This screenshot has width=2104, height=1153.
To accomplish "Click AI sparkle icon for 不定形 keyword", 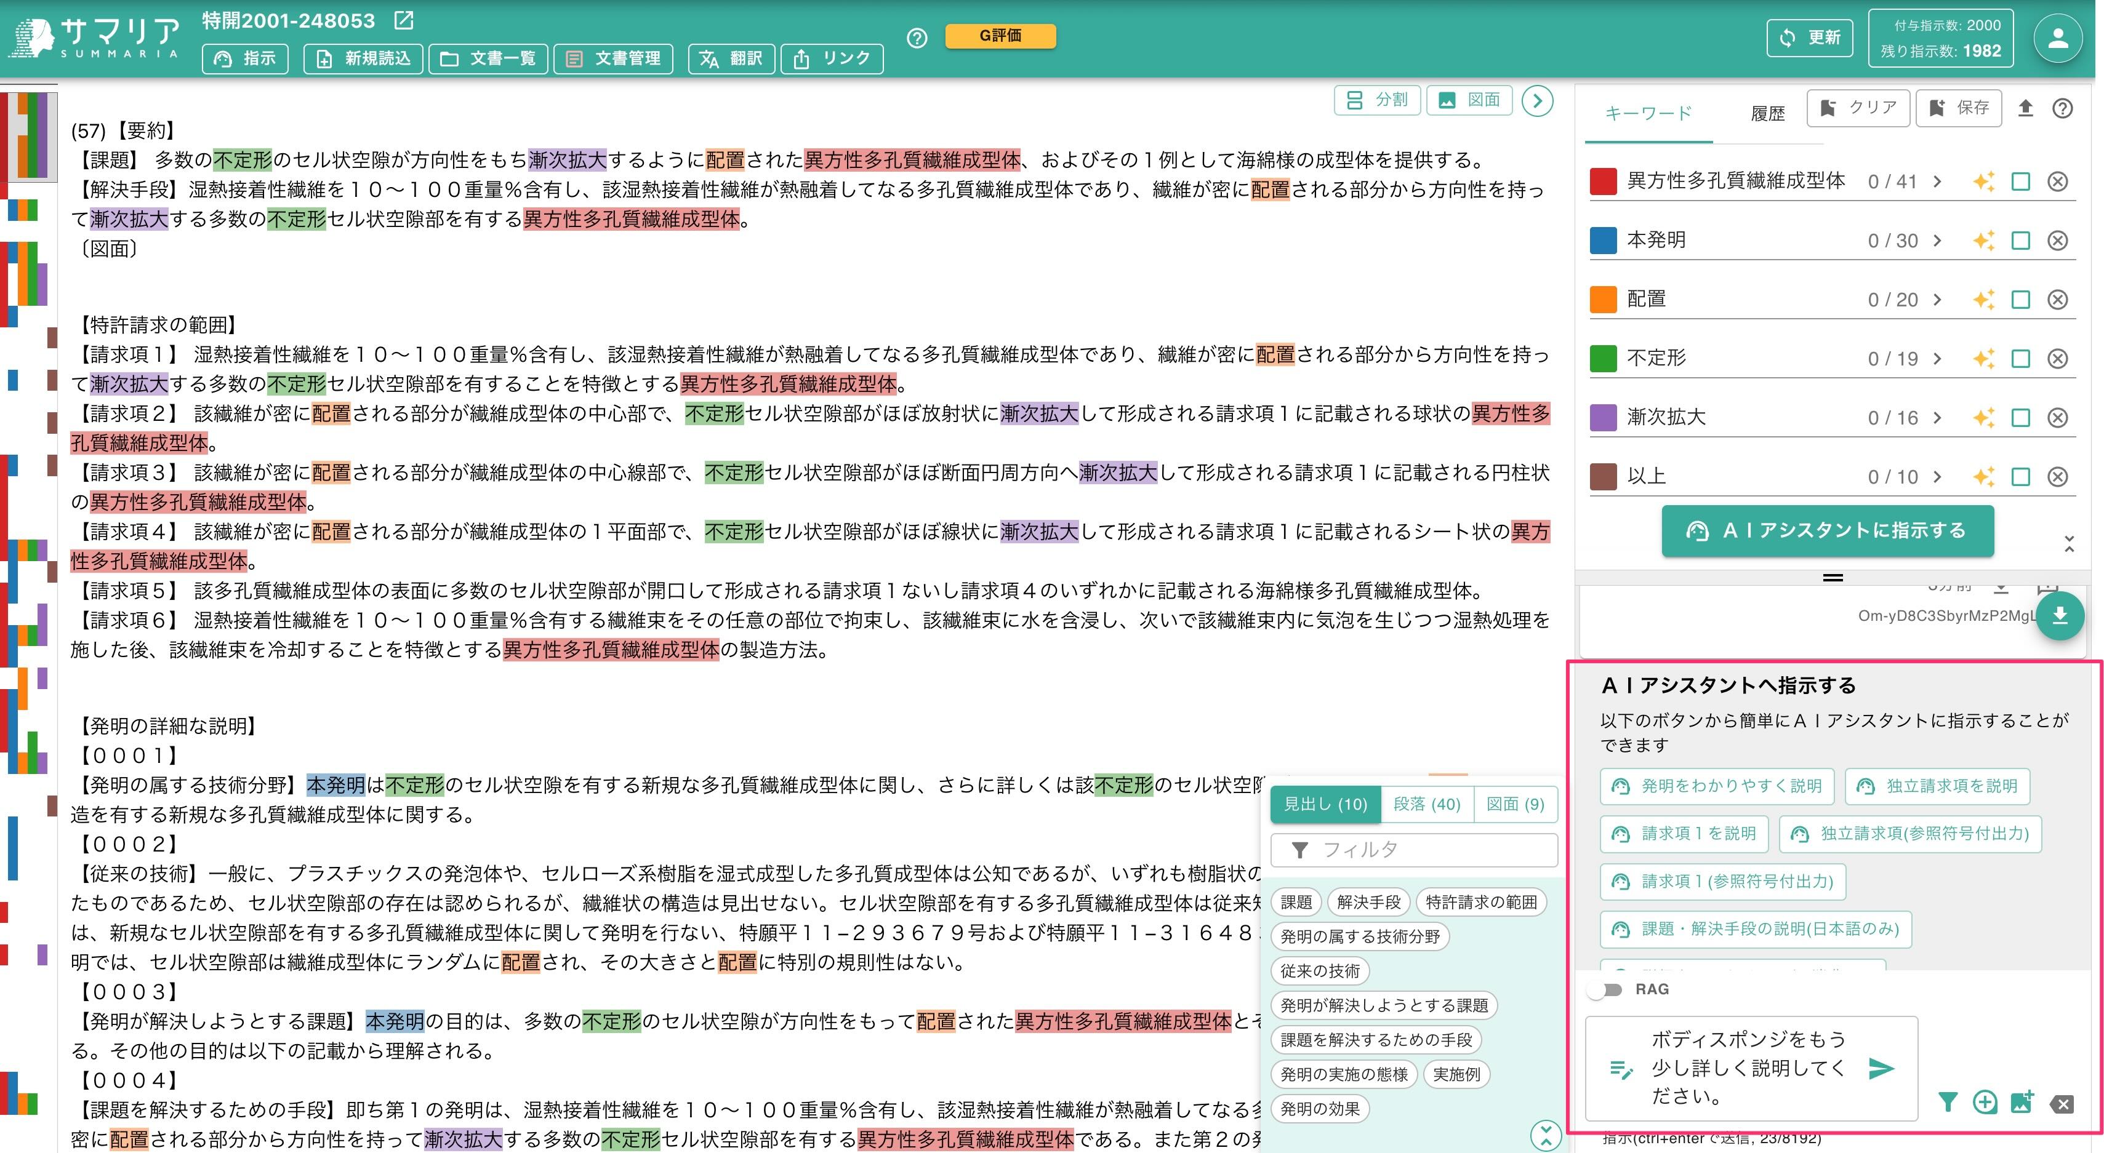I will (1983, 359).
